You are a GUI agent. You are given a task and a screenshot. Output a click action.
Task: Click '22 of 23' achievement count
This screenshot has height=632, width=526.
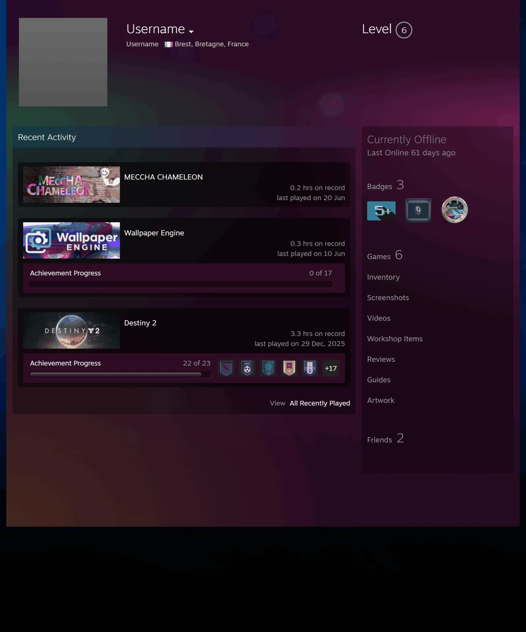pyautogui.click(x=197, y=363)
